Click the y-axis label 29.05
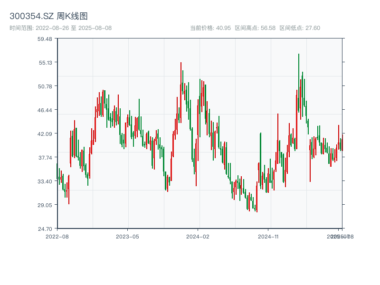This screenshot has width=380, height=285. (45, 205)
